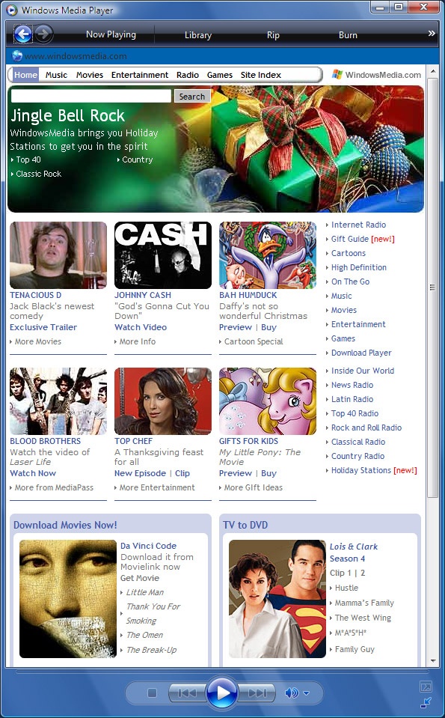
Task: Click the Tenacious D thumbnail
Action: click(58, 255)
